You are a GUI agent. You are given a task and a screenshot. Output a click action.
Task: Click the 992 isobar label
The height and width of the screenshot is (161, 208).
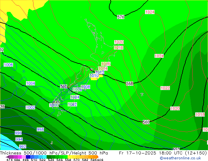point(23,147)
